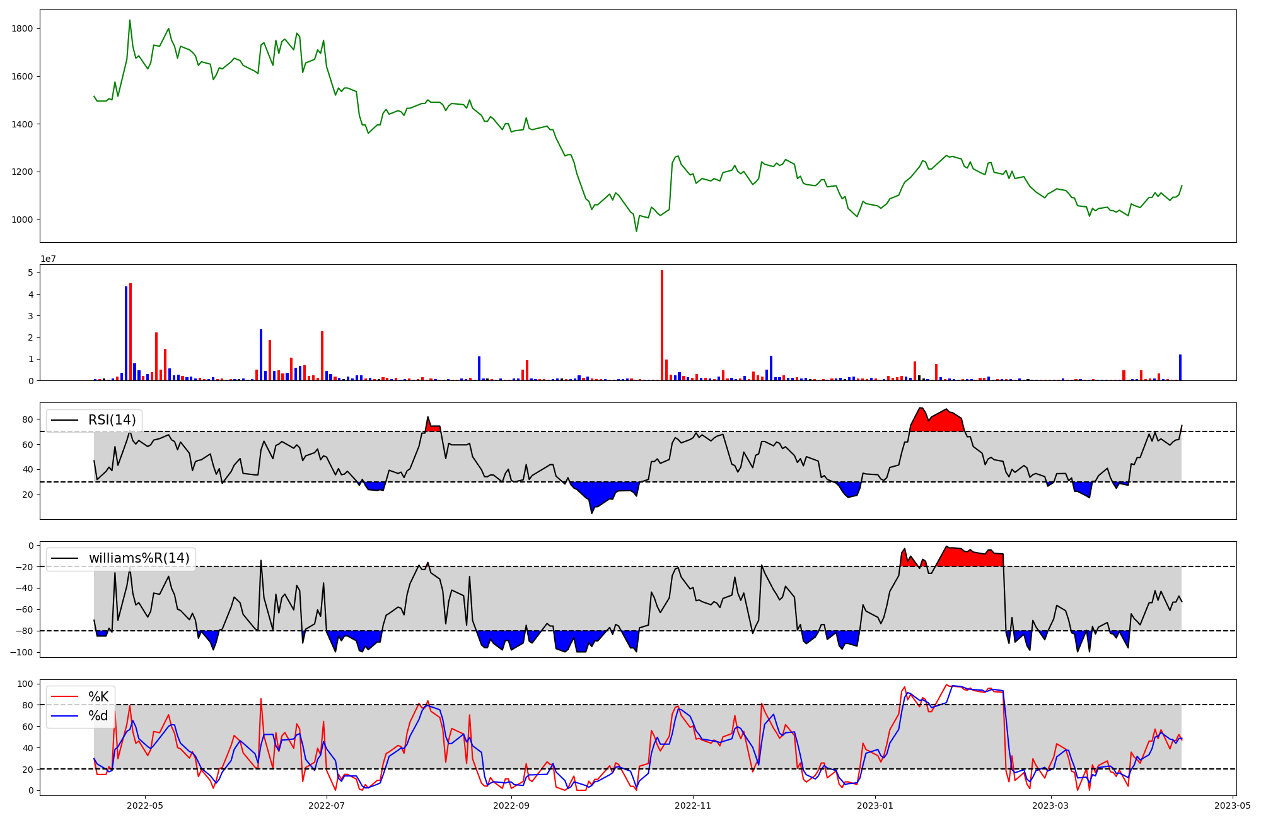
Task: Click the blue %d legend line sample
Action: click(x=64, y=716)
